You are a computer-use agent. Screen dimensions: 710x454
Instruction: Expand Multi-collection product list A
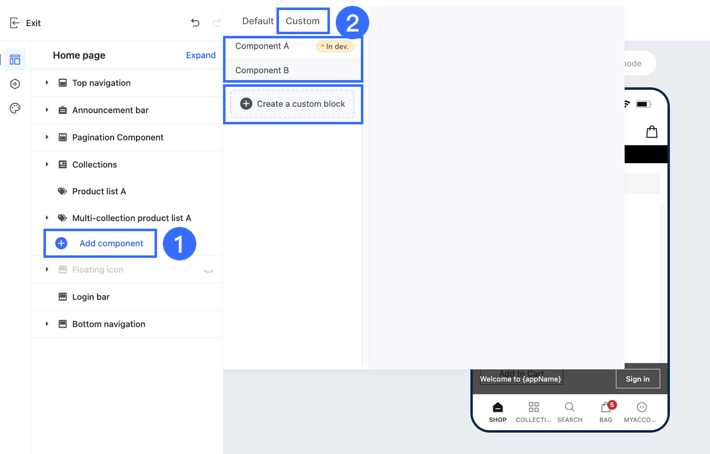pos(47,218)
